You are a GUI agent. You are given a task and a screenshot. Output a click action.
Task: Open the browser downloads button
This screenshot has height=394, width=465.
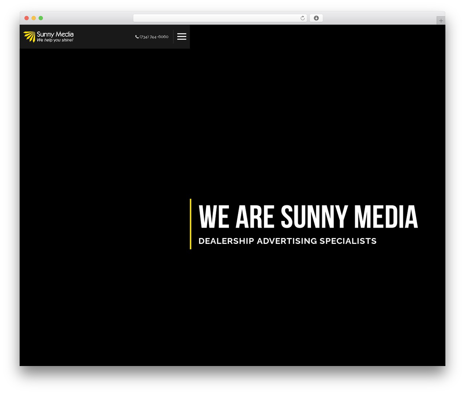pyautogui.click(x=316, y=18)
